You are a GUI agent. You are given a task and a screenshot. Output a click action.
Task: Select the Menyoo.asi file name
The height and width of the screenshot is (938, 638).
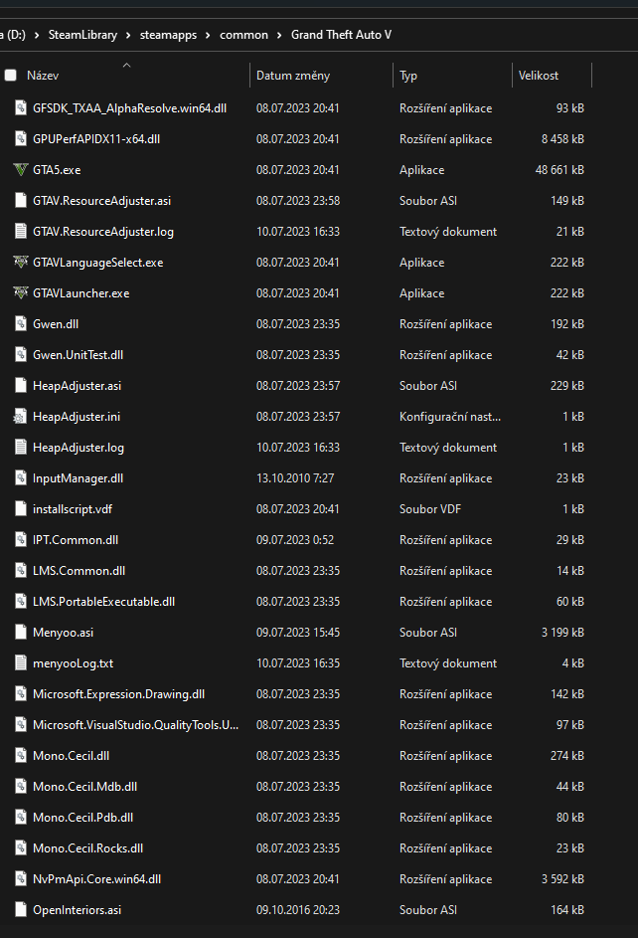coord(64,633)
